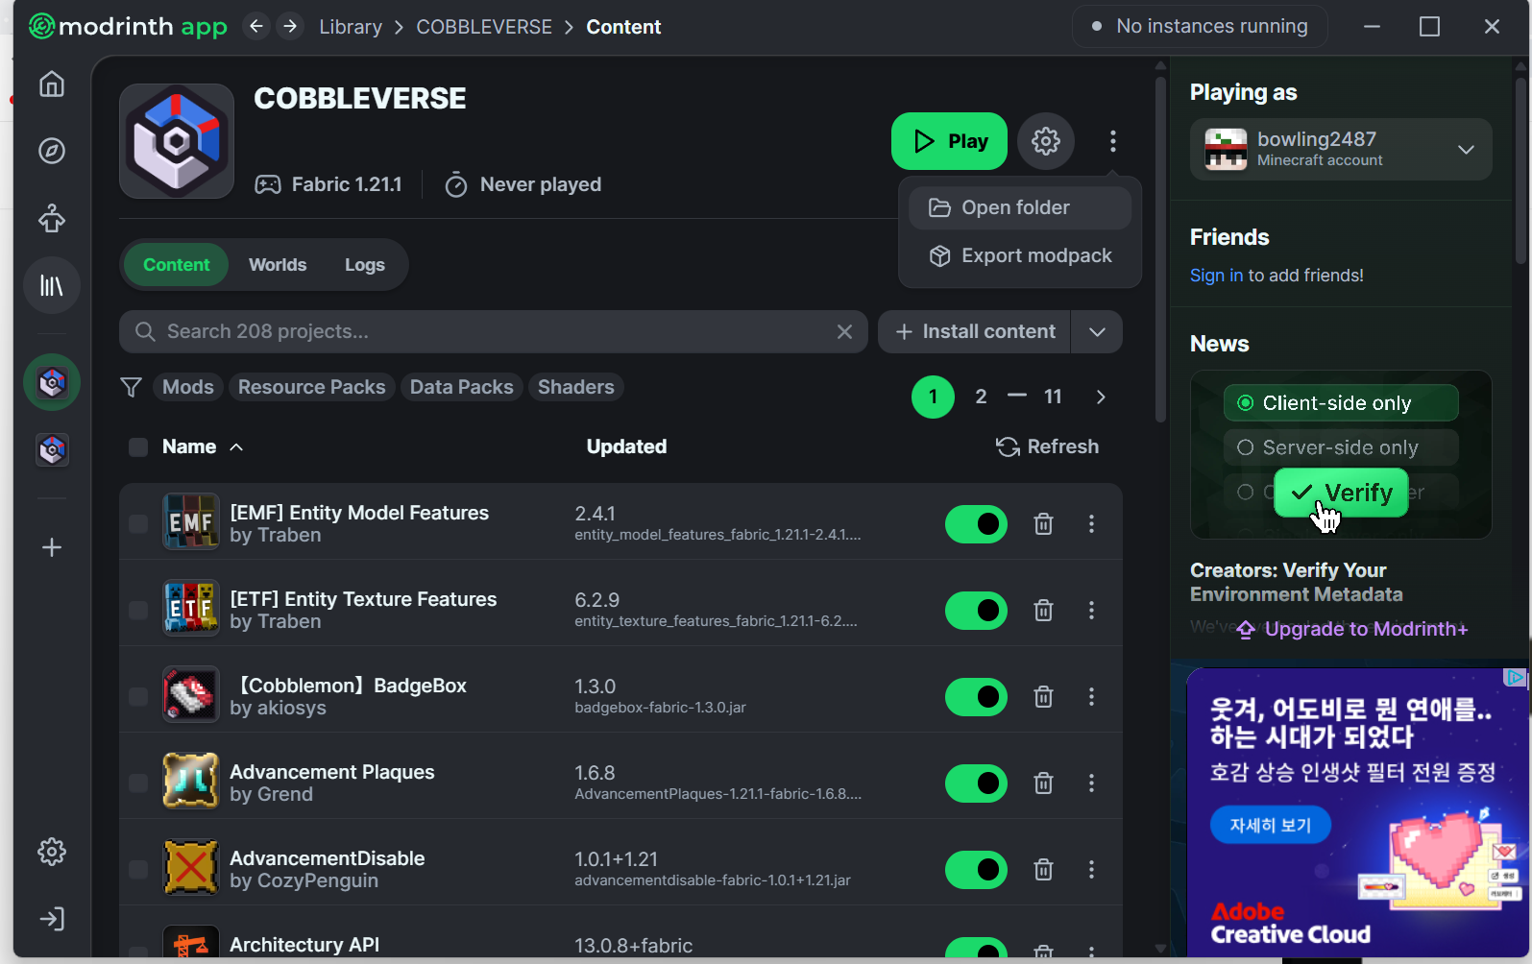The image size is (1532, 964).
Task: Disable the BadgeBox toggle
Action: tap(976, 696)
